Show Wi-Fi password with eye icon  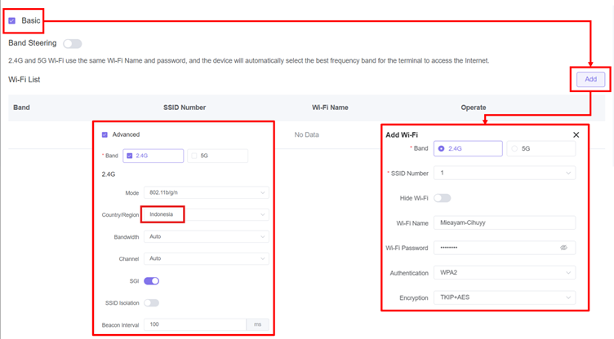click(x=563, y=248)
